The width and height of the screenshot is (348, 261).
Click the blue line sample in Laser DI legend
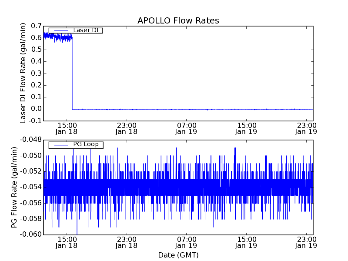(61, 30)
